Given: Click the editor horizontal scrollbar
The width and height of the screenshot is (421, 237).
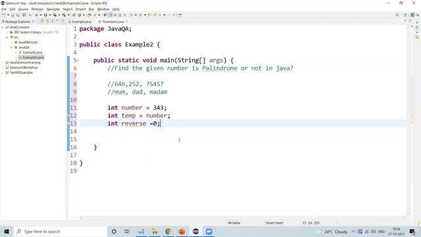Looking at the screenshot, I should pos(241,218).
